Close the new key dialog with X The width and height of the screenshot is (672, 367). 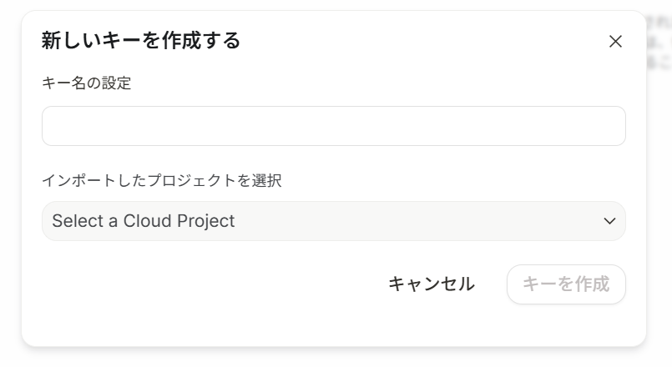tap(615, 42)
